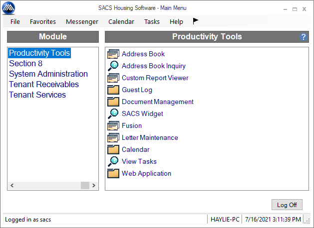
Task: Click the SACS Widget magnifier icon
Action: pos(113,114)
